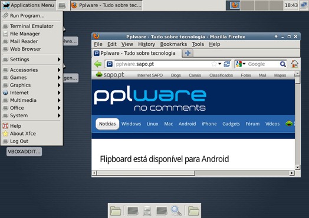
Task: Open Firefox View menu
Action: (x=127, y=44)
